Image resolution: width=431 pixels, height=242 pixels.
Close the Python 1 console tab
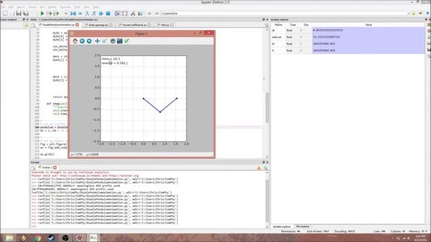(x=55, y=167)
